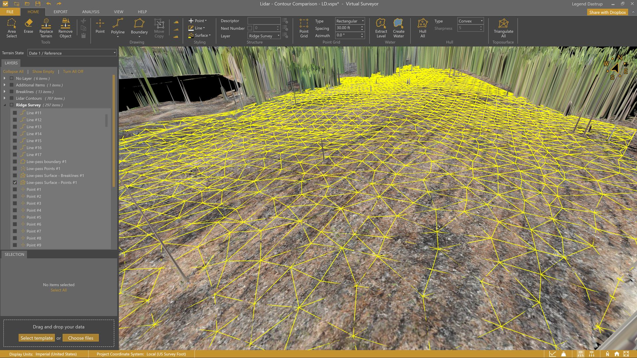Viewport: 637px width, 358px height.
Task: Check the Low-pass Surface - Breaklines #1 layer
Action: tap(15, 175)
